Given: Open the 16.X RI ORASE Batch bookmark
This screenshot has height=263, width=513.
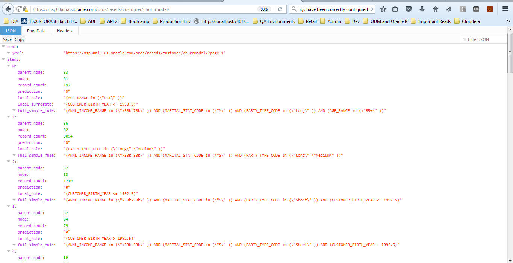Looking at the screenshot, I should 49,21.
